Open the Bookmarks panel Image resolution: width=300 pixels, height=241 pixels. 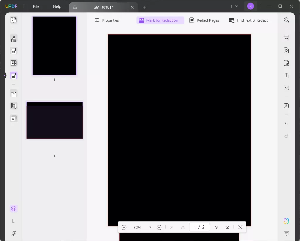click(13, 221)
